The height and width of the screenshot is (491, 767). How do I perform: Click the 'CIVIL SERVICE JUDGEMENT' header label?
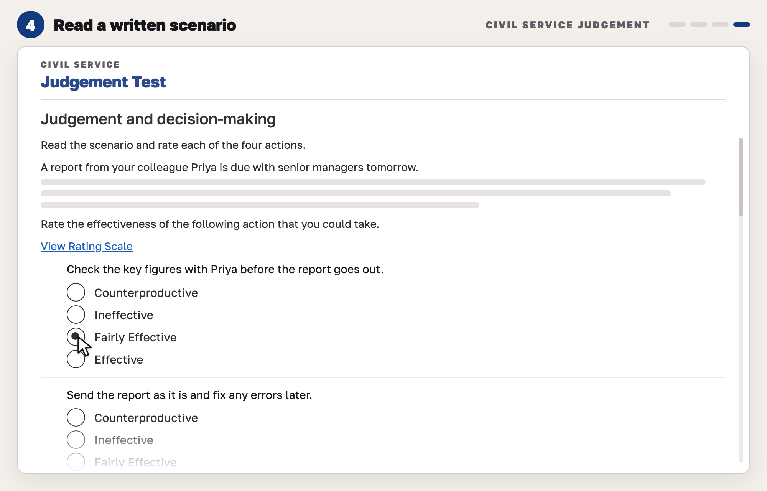[568, 25]
